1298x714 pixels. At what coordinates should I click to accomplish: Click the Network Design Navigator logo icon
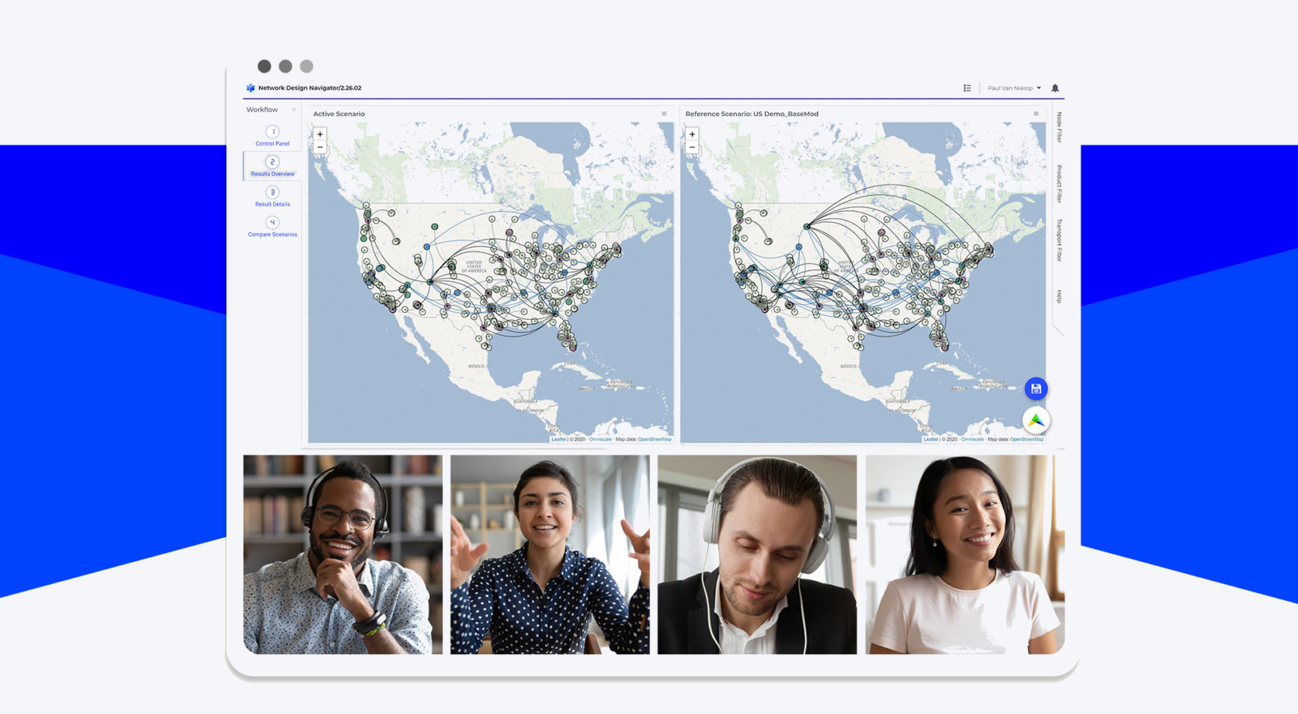(251, 88)
